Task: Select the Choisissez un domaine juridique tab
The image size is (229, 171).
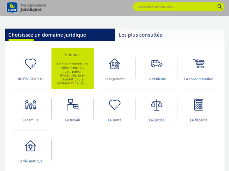Action: point(47,35)
